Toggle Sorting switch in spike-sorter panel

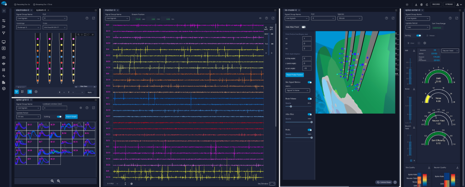point(418,35)
